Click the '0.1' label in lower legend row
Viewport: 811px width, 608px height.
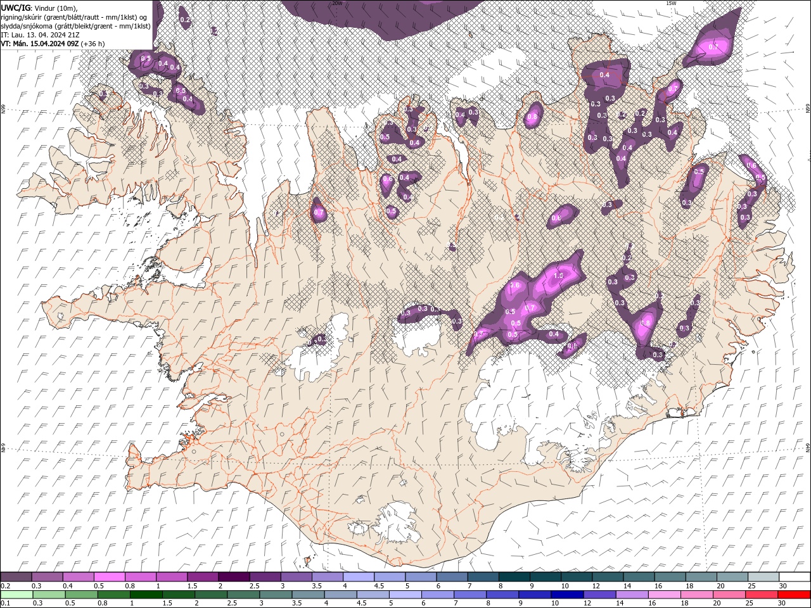click(x=5, y=604)
